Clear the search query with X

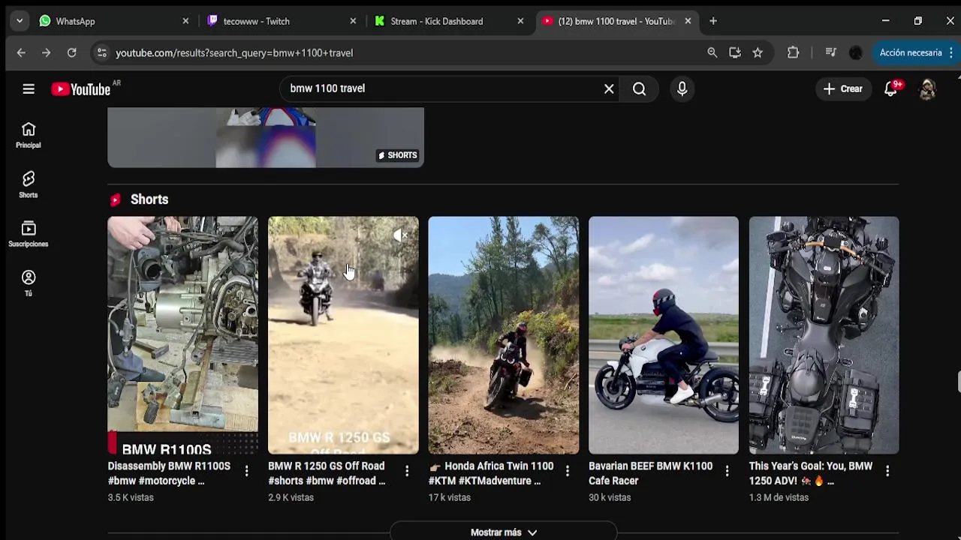pyautogui.click(x=609, y=89)
